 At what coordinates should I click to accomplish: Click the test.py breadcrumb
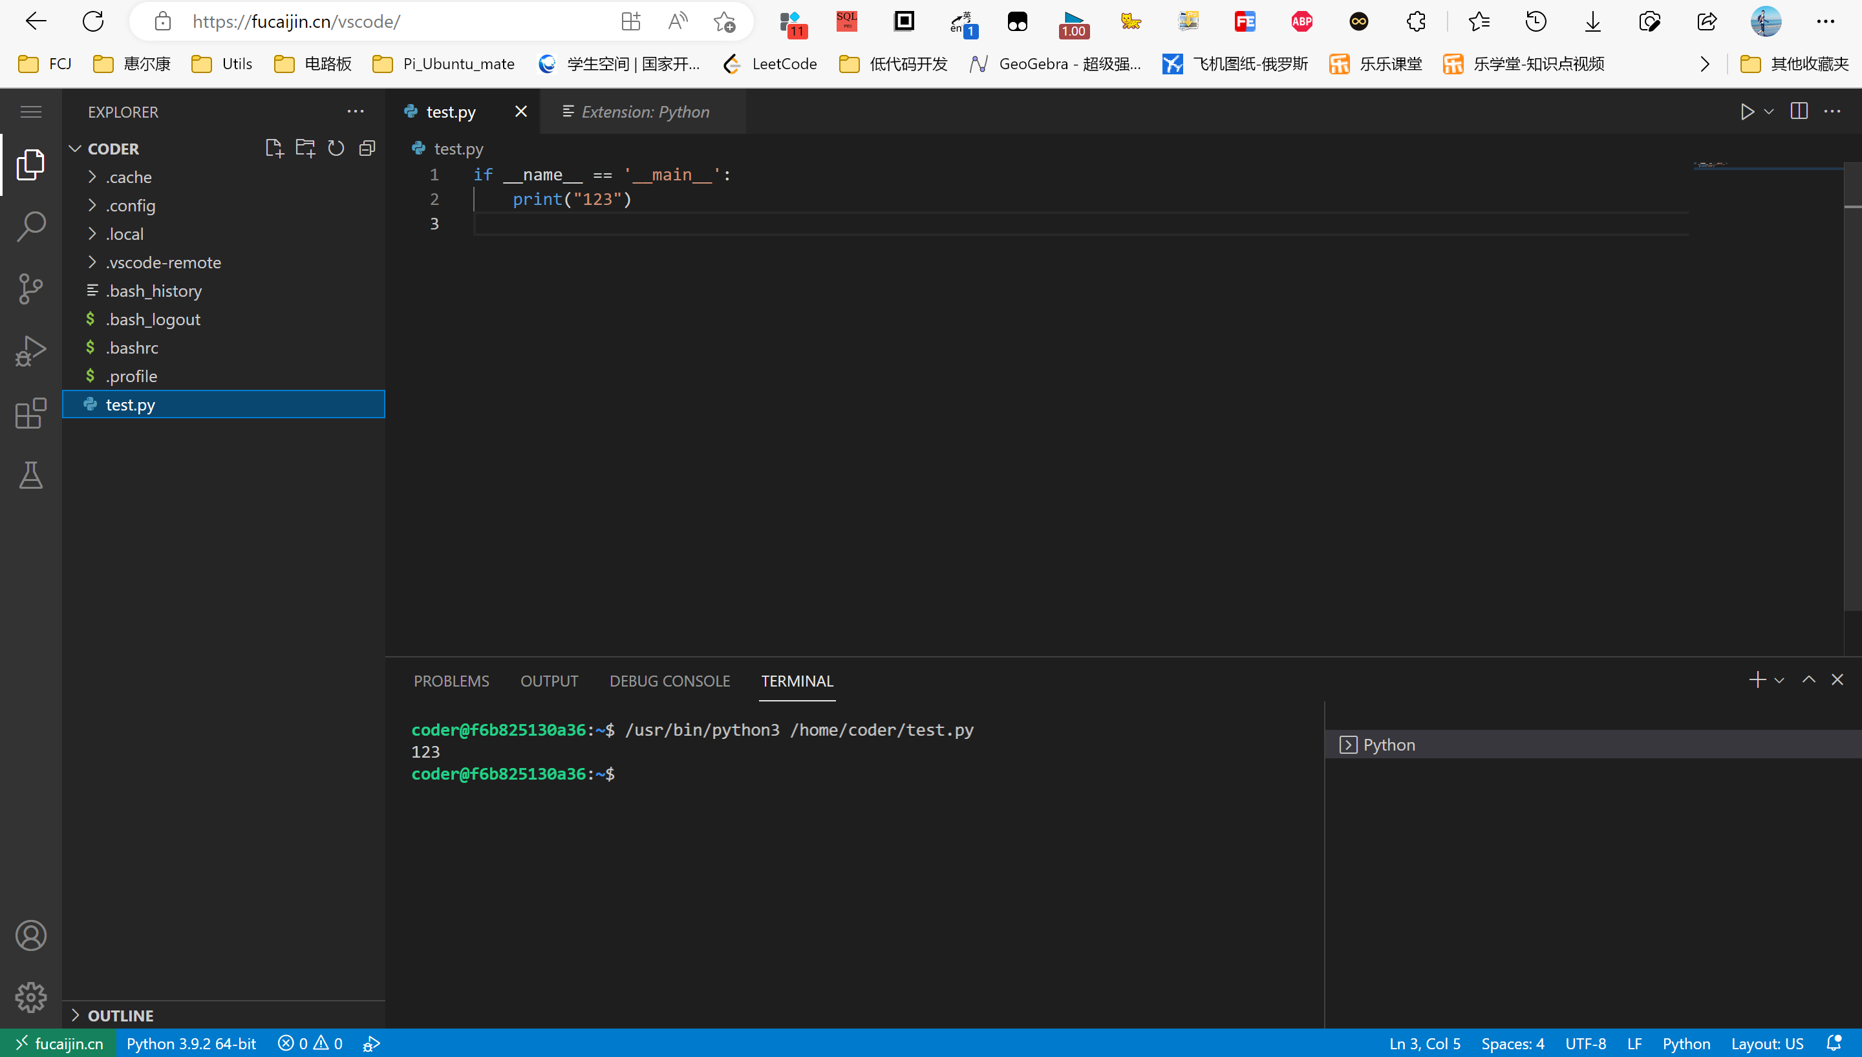[x=458, y=149]
